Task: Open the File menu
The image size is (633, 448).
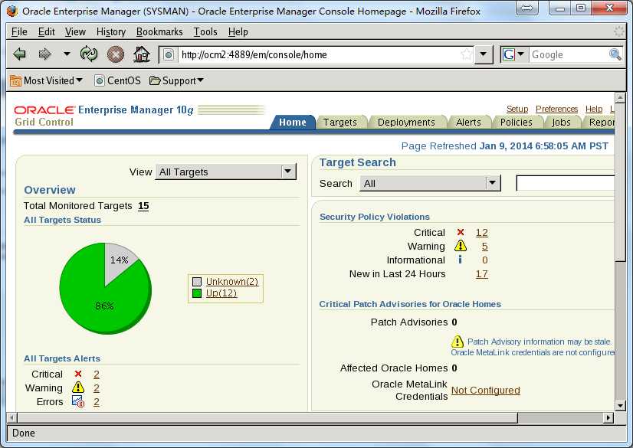Action: 19,31
